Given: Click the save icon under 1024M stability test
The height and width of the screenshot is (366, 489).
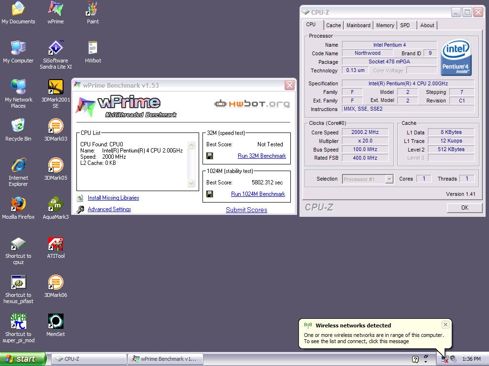Looking at the screenshot, I should pos(210,194).
